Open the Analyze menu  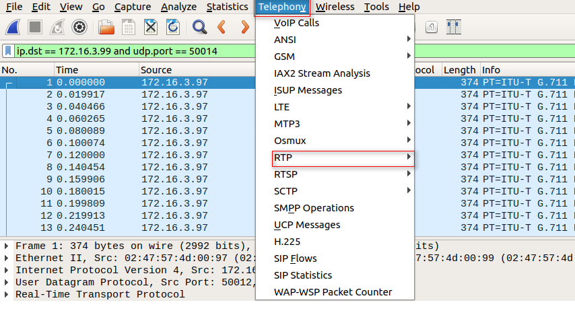(x=178, y=7)
